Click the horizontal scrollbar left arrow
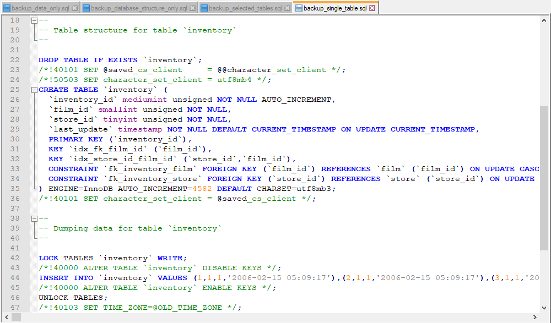551x323 pixels. point(7,317)
